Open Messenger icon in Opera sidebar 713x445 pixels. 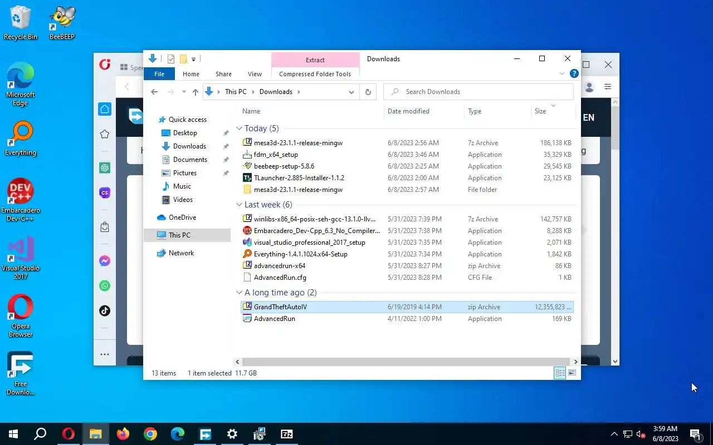click(x=105, y=261)
